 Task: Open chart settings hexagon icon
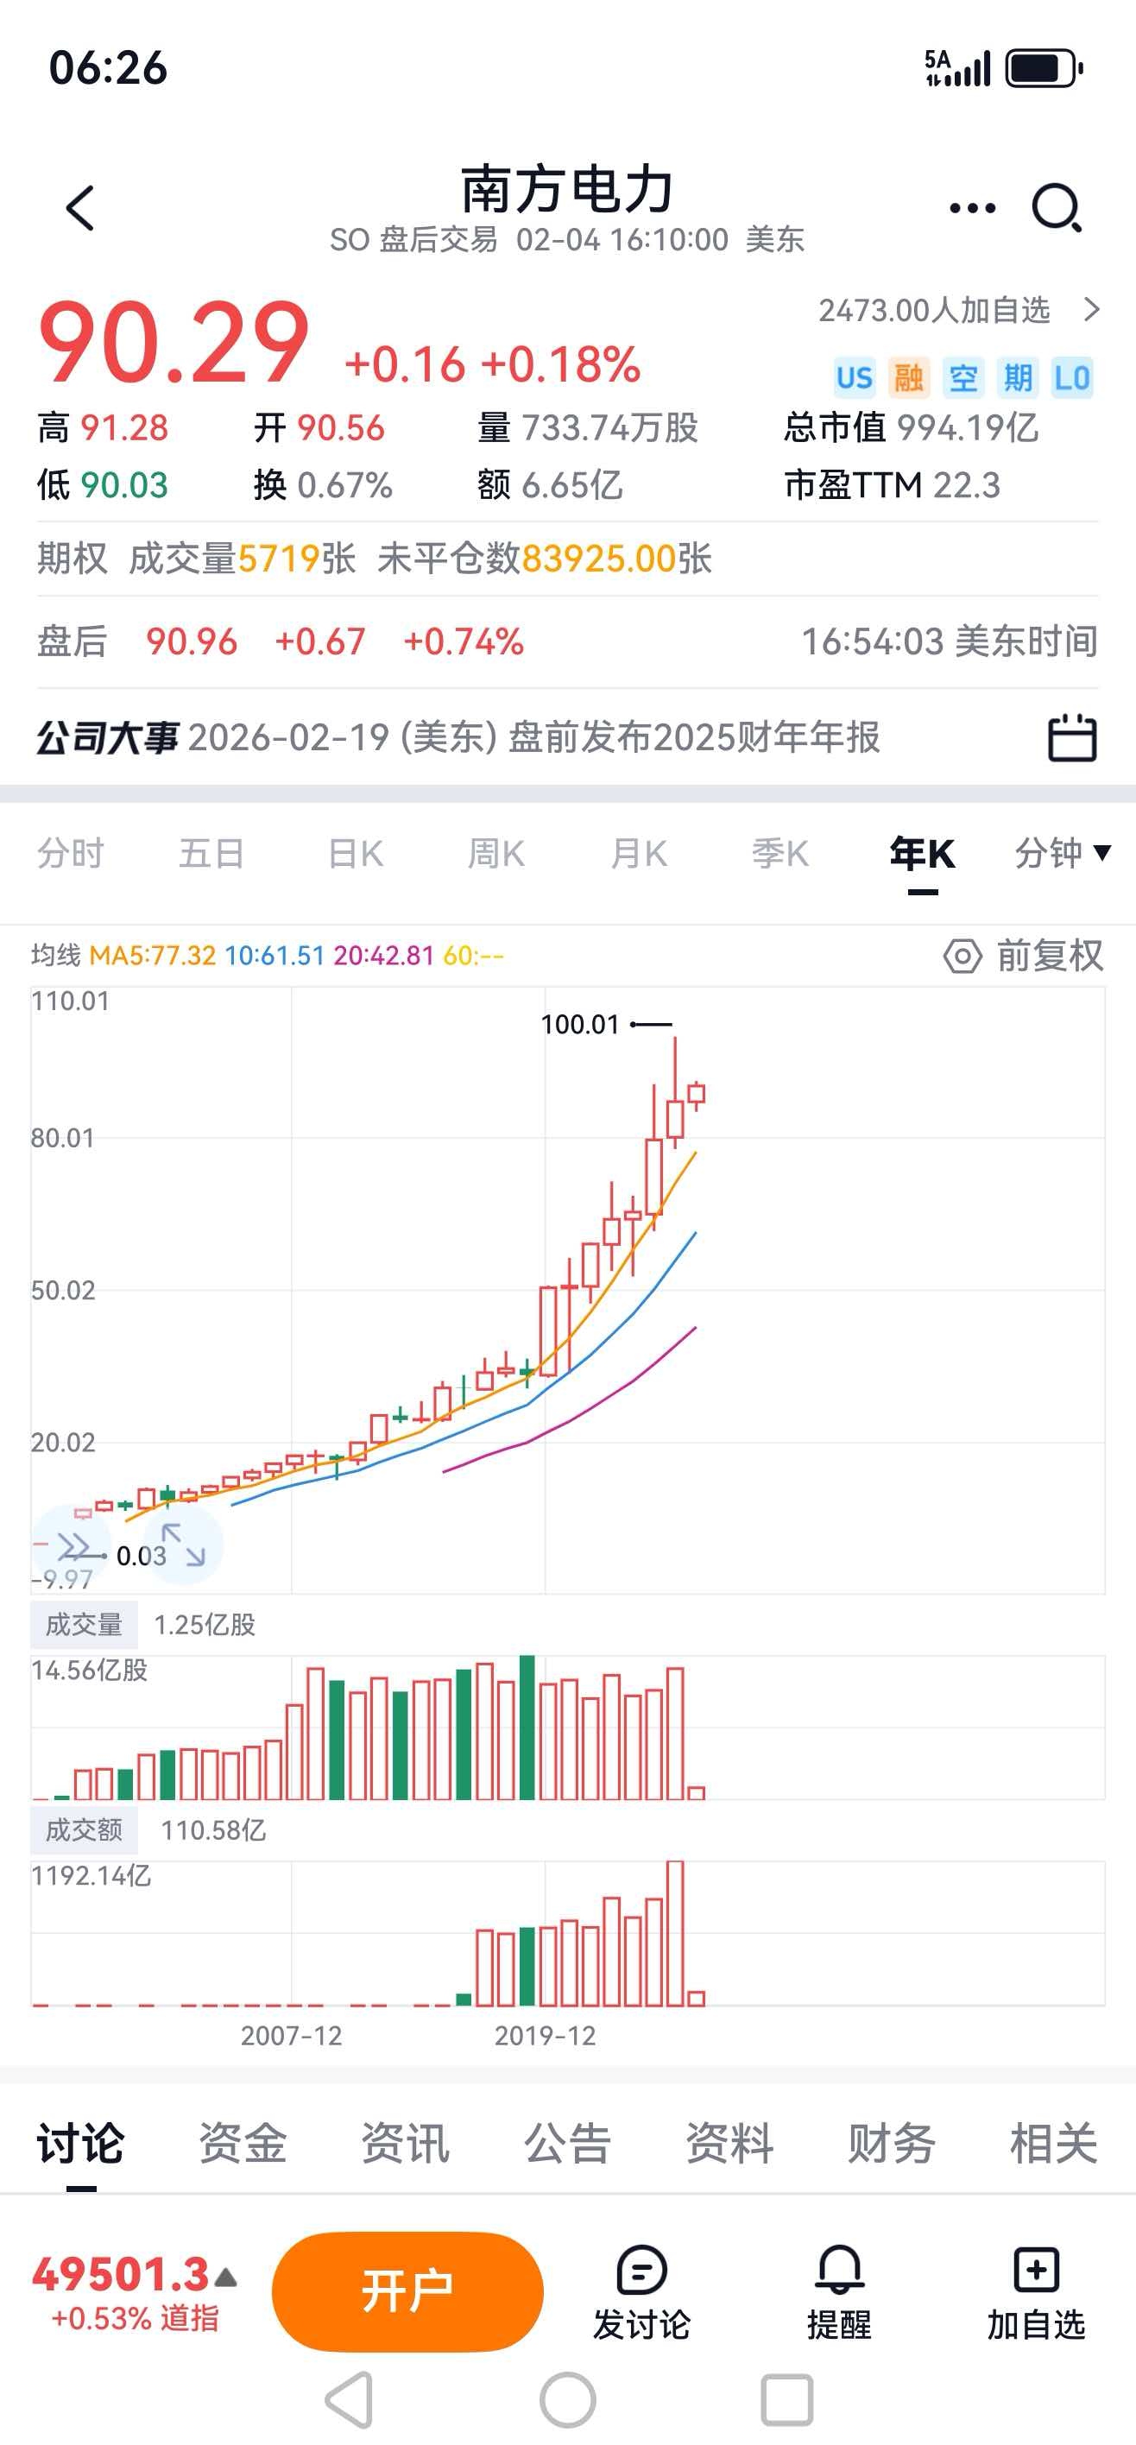[x=962, y=956]
